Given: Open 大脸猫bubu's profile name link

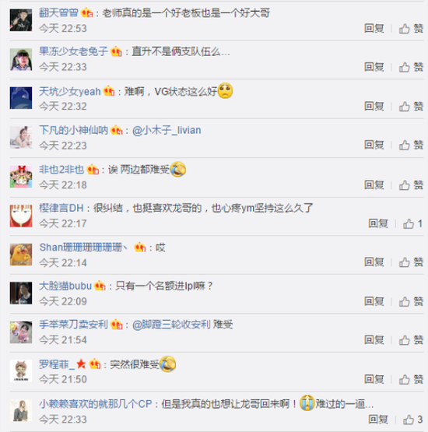Looking at the screenshot, I should pos(65,286).
